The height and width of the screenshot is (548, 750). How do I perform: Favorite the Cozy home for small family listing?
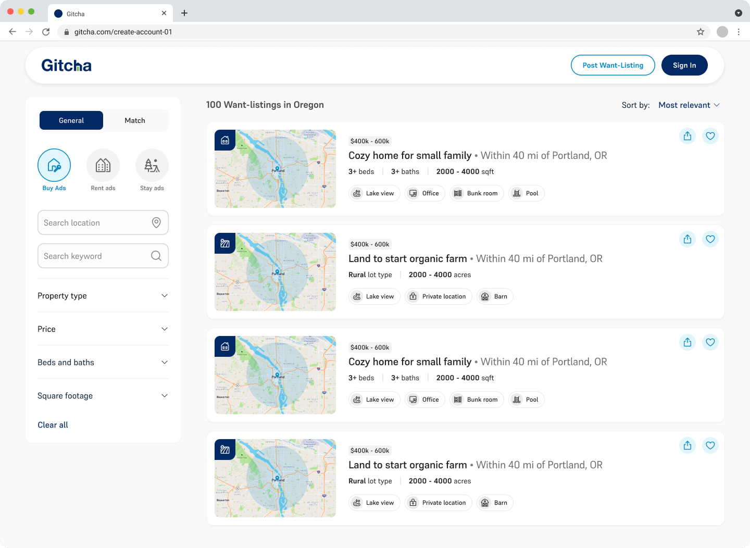(710, 136)
